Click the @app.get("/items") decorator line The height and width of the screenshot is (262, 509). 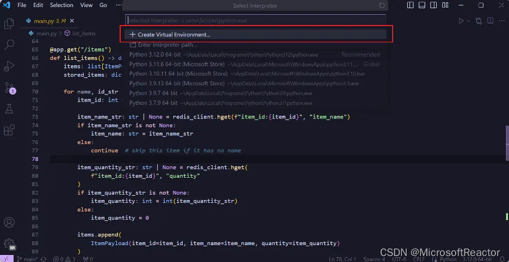point(80,49)
